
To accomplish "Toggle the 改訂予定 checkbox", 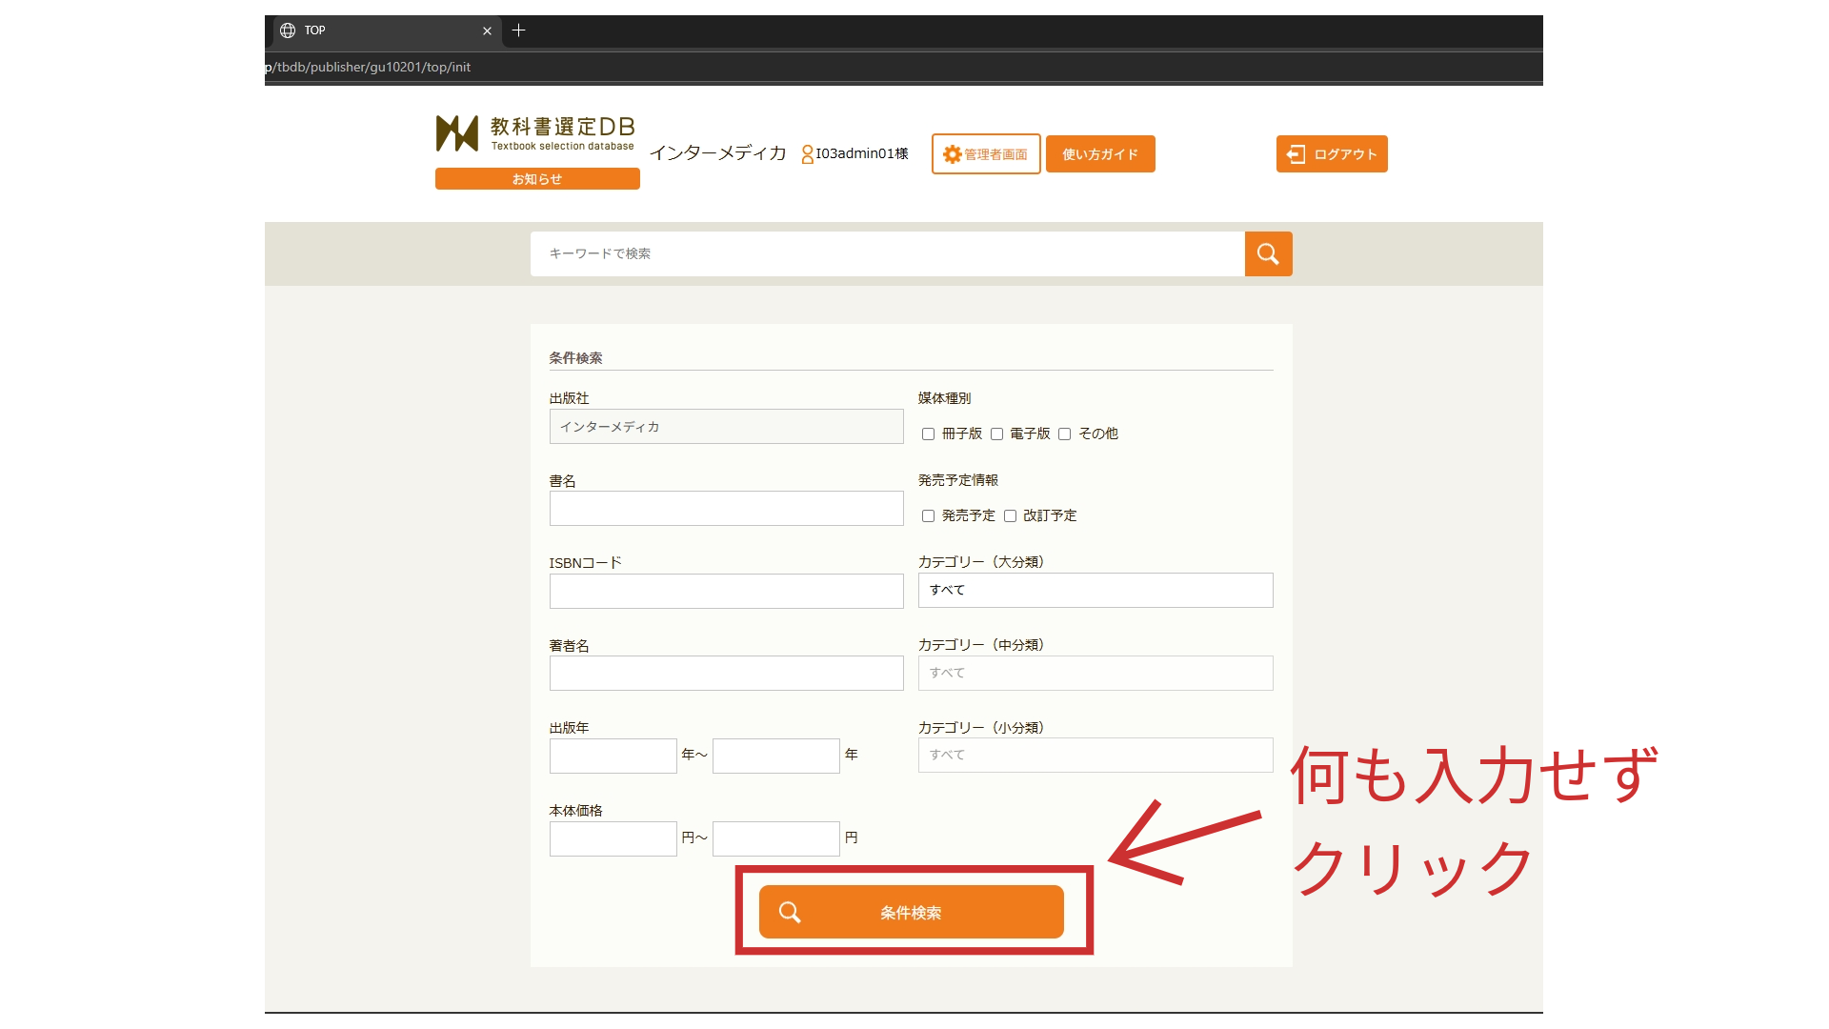I will [1010, 516].
